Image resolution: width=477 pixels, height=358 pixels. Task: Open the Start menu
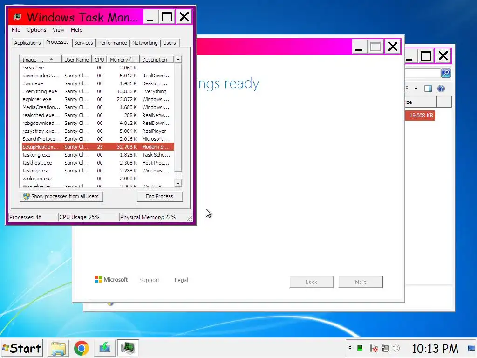click(x=22, y=348)
